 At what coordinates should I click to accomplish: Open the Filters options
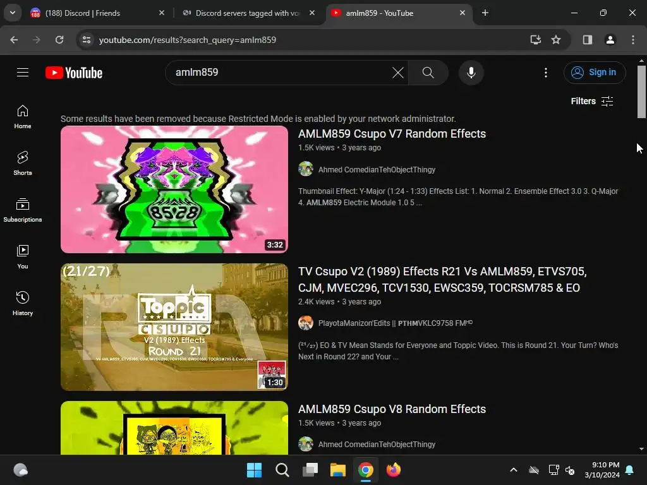592,102
